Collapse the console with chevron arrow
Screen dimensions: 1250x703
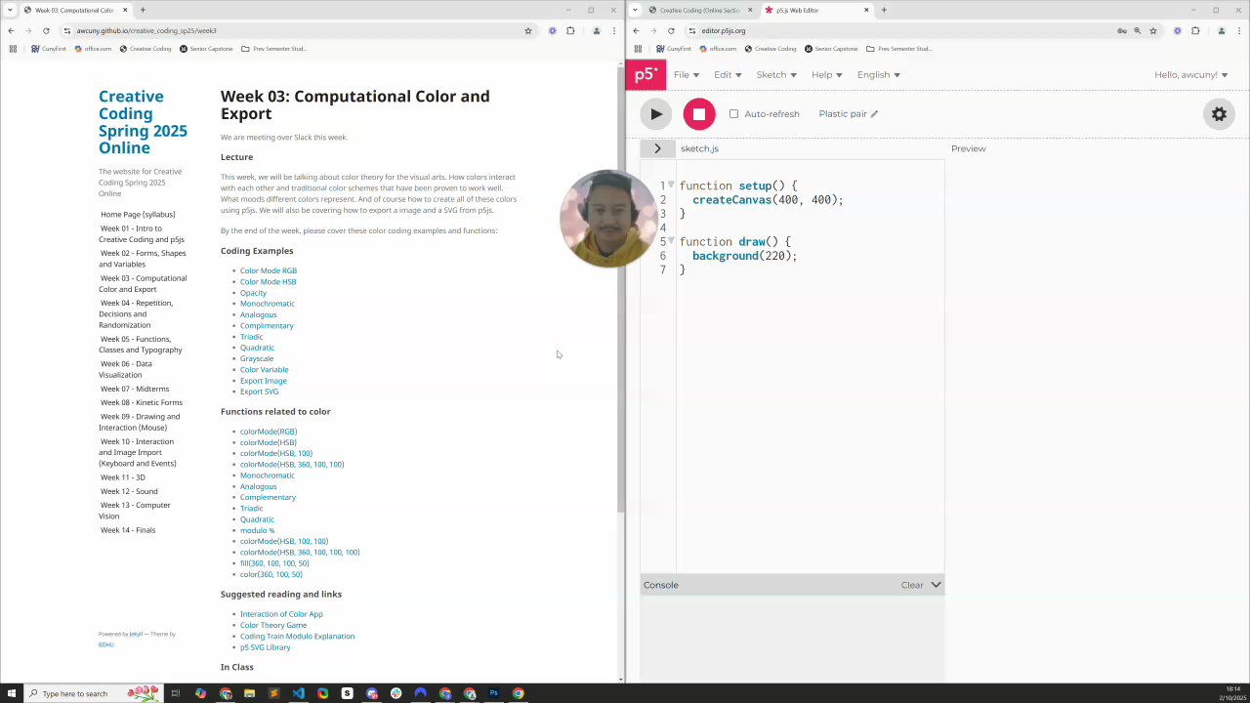936,585
